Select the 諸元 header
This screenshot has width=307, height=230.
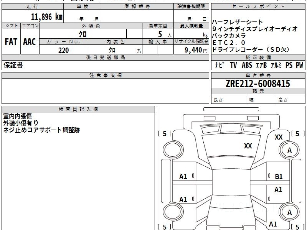258,91
